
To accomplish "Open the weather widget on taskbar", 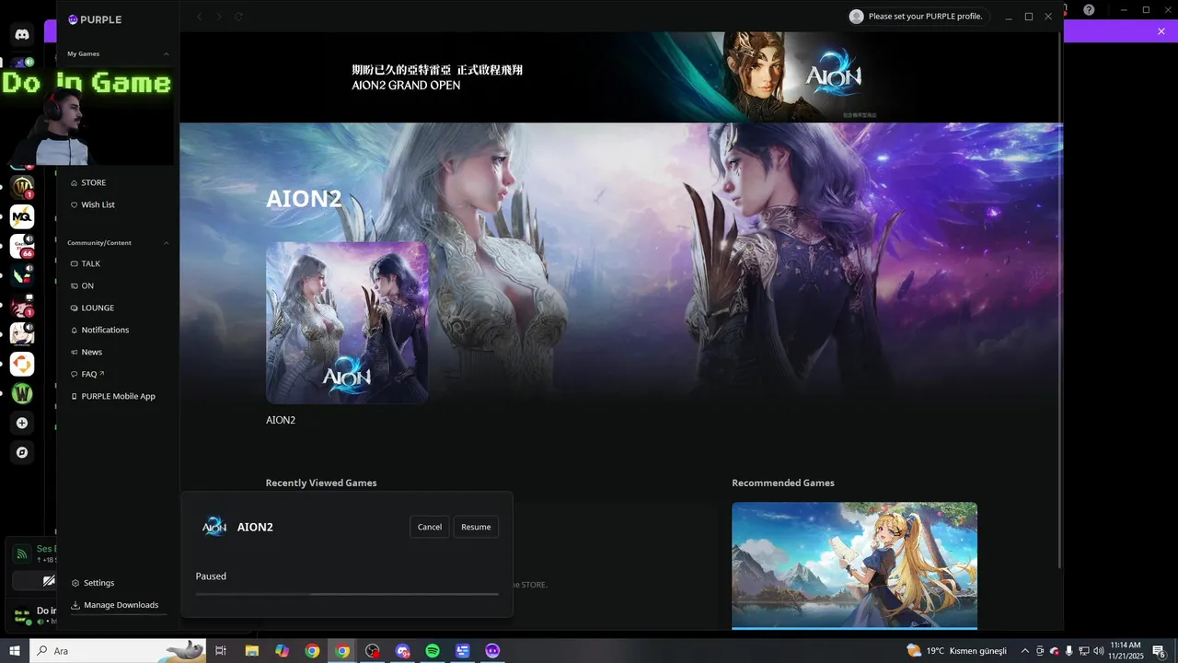I will (x=956, y=651).
